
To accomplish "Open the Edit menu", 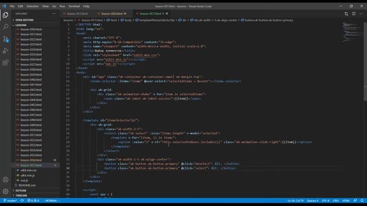I will 21,6.
